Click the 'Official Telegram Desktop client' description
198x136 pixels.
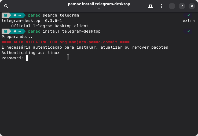click(50, 26)
